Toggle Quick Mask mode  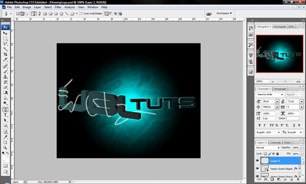tap(5, 166)
